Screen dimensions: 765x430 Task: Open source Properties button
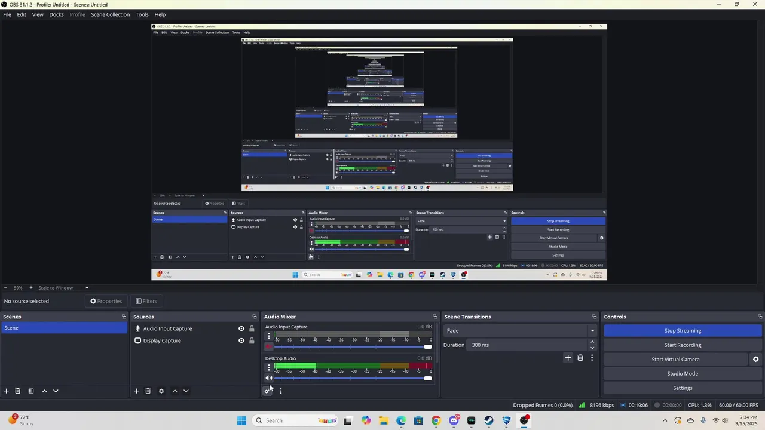click(106, 301)
